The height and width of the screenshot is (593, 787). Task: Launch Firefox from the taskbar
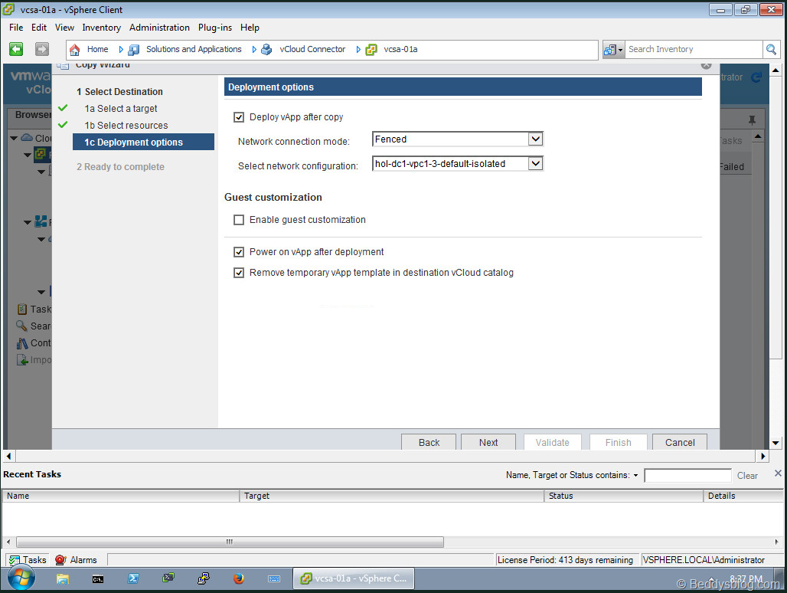pos(238,578)
